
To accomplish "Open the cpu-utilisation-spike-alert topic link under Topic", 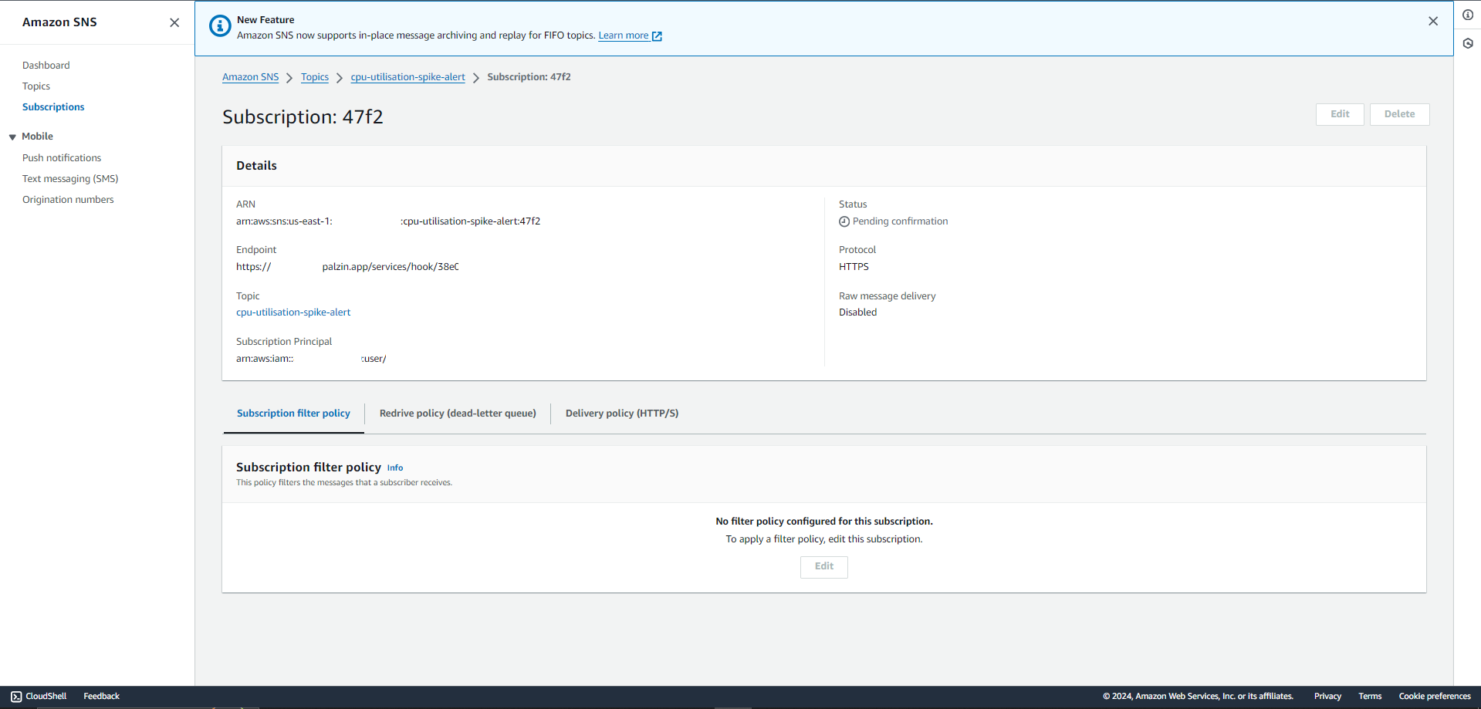I will 293,312.
